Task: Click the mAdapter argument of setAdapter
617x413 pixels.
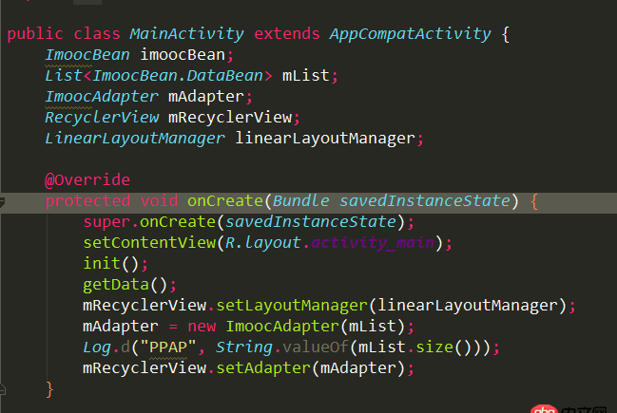Action: 358,367
